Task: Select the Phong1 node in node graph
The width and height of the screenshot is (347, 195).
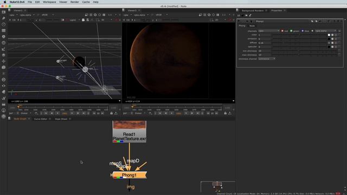Action: pos(129,175)
